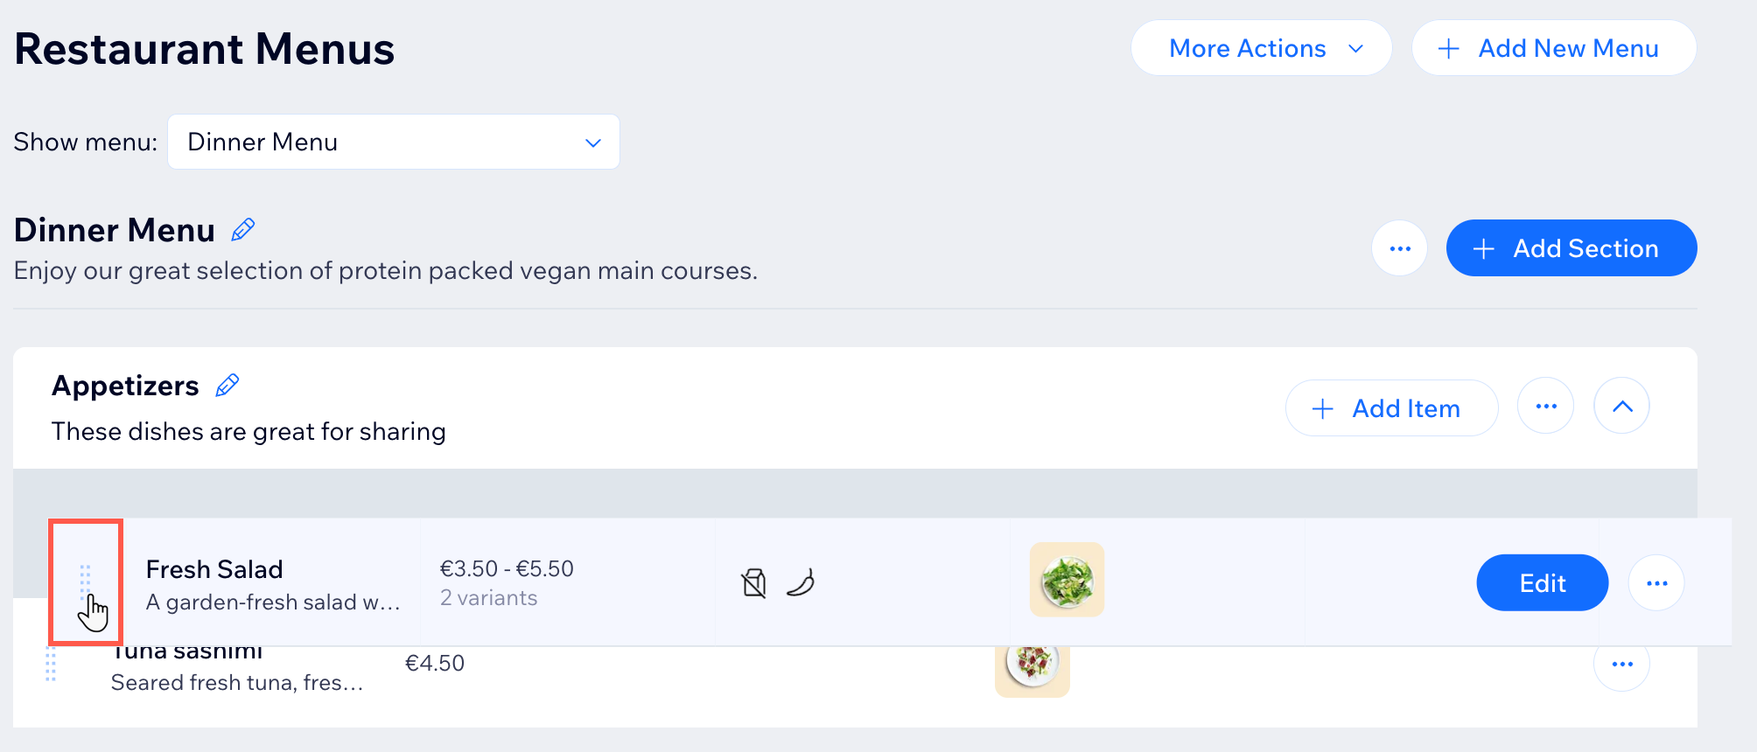
Task: Open Tuna Sashimi more options ellipsis
Action: click(1622, 664)
